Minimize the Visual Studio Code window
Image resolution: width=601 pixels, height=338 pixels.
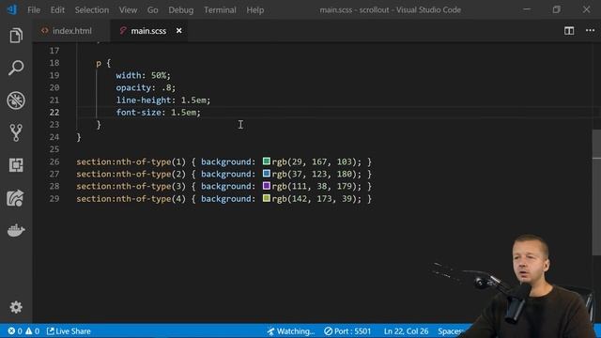[527, 9]
